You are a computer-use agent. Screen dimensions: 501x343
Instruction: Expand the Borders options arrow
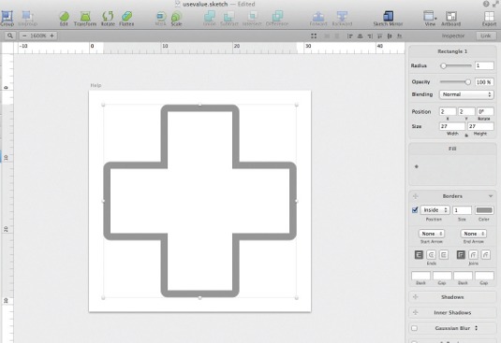[491, 196]
